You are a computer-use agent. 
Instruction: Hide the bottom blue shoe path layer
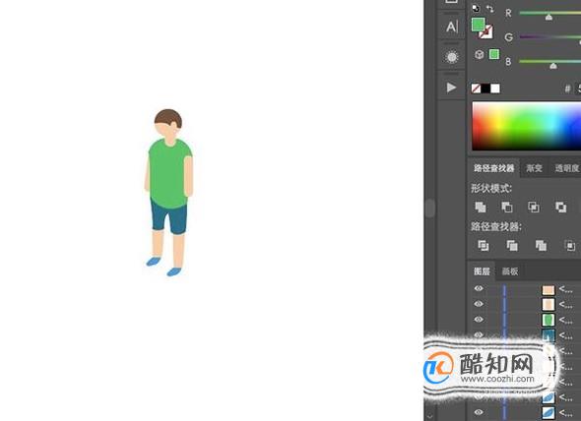click(479, 412)
